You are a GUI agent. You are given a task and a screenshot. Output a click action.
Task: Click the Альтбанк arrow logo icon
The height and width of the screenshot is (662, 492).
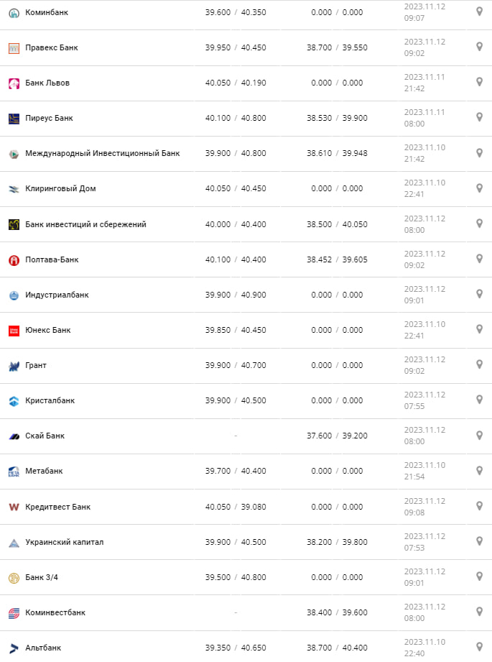tap(14, 648)
